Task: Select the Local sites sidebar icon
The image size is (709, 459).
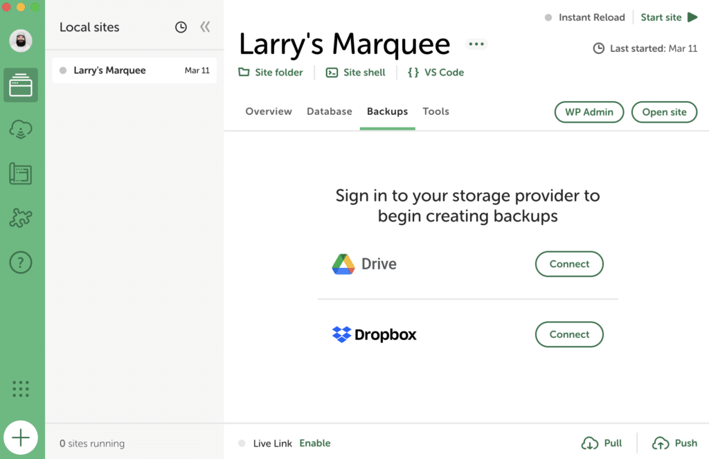Action: tap(21, 86)
